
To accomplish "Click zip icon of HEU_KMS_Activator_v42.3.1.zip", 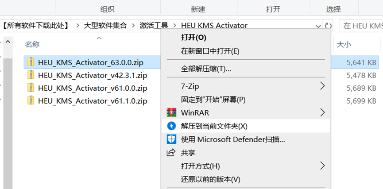I will pos(30,75).
